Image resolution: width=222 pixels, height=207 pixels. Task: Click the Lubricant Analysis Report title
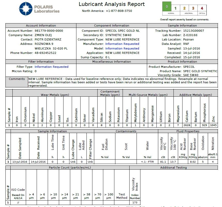[x=112, y=4]
